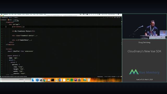Image resolution: width=167 pixels, height=94 pixels.
Task: Click the Material Darker theme status entry
Action: (100, 77)
